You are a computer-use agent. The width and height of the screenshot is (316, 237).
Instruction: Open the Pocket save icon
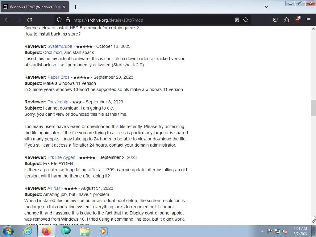275,20
